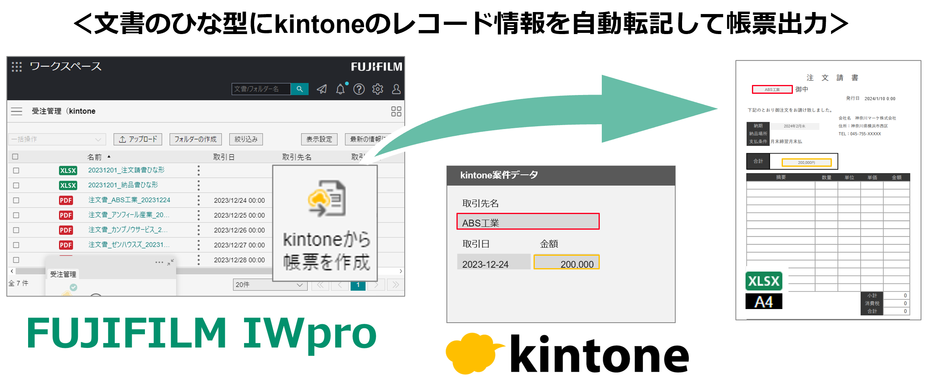Screen dimensions: 933x386
Task: Click the アップロード button
Action: tap(138, 139)
